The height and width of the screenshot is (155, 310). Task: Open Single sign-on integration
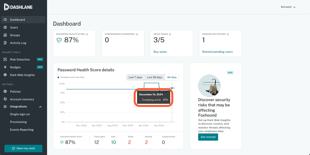coord(20,114)
